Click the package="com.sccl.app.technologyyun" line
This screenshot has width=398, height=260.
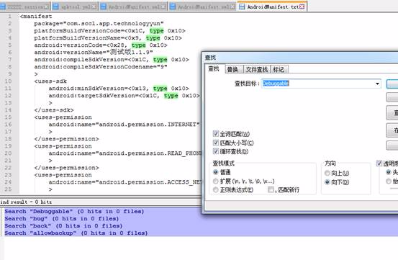[x=99, y=24]
